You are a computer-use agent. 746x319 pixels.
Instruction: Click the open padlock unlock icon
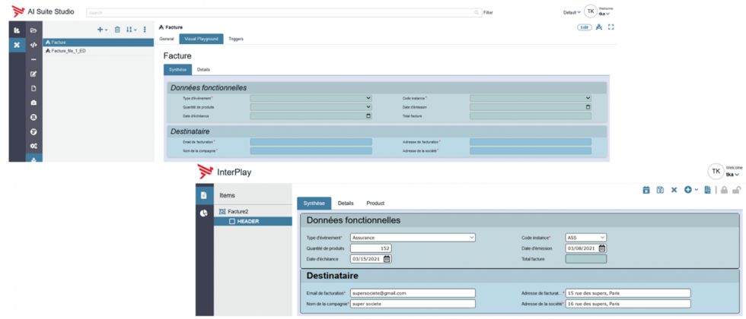(736, 190)
